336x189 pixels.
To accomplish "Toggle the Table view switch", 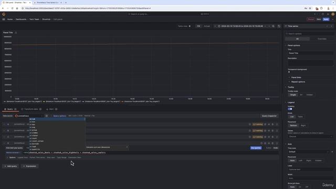I will coord(190,26).
